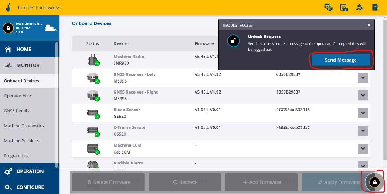Open Machine Diagnostics in sidebar
Image resolution: width=387 pixels, height=194 pixels.
pyautogui.click(x=27, y=126)
